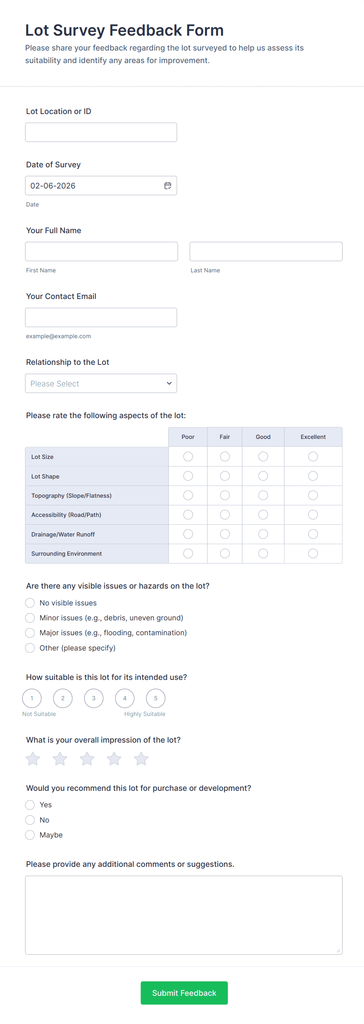Rate Topography as Good
The image size is (364, 1024).
pos(263,495)
